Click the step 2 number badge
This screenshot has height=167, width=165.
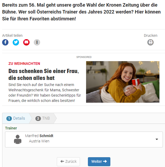[x=38, y=119]
